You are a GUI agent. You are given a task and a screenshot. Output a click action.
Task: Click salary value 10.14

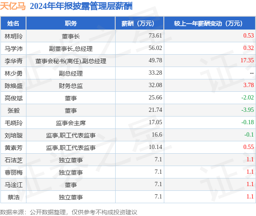pos(155,147)
